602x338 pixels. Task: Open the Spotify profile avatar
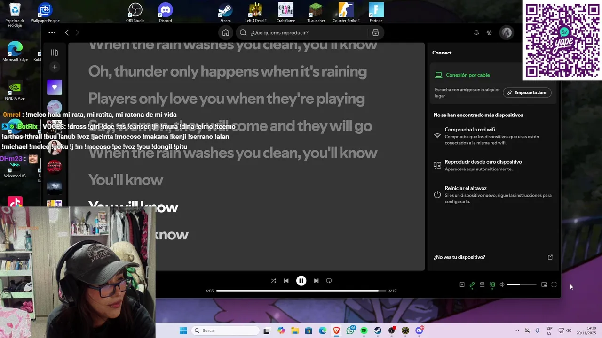pyautogui.click(x=507, y=32)
